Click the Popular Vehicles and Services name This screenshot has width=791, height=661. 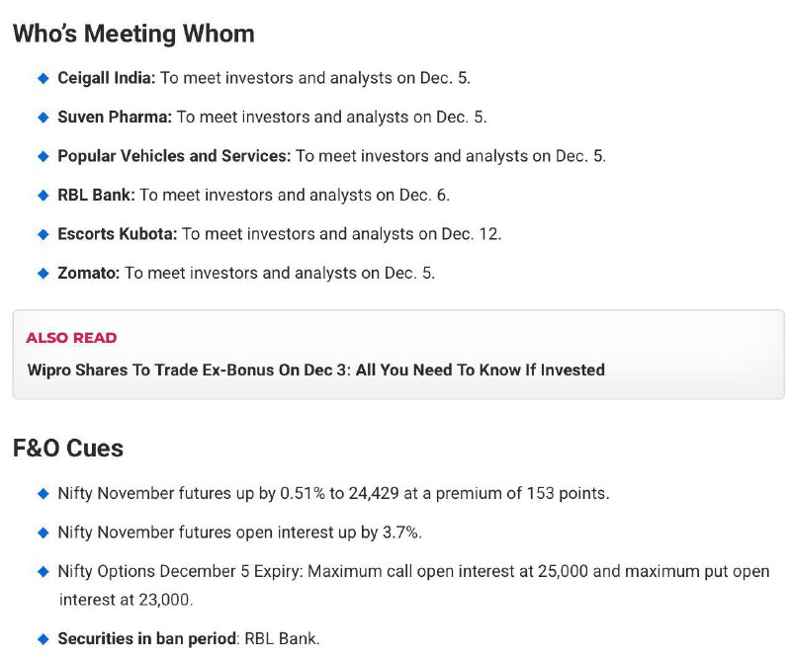point(174,156)
